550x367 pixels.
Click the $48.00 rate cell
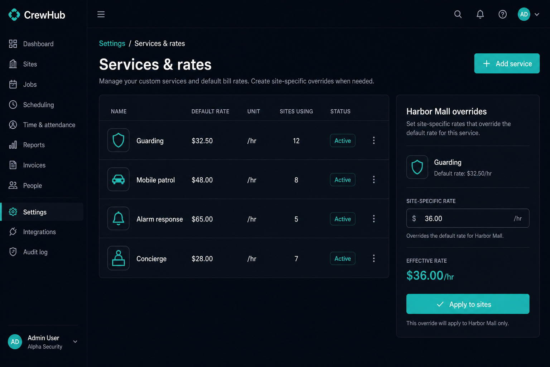(202, 180)
